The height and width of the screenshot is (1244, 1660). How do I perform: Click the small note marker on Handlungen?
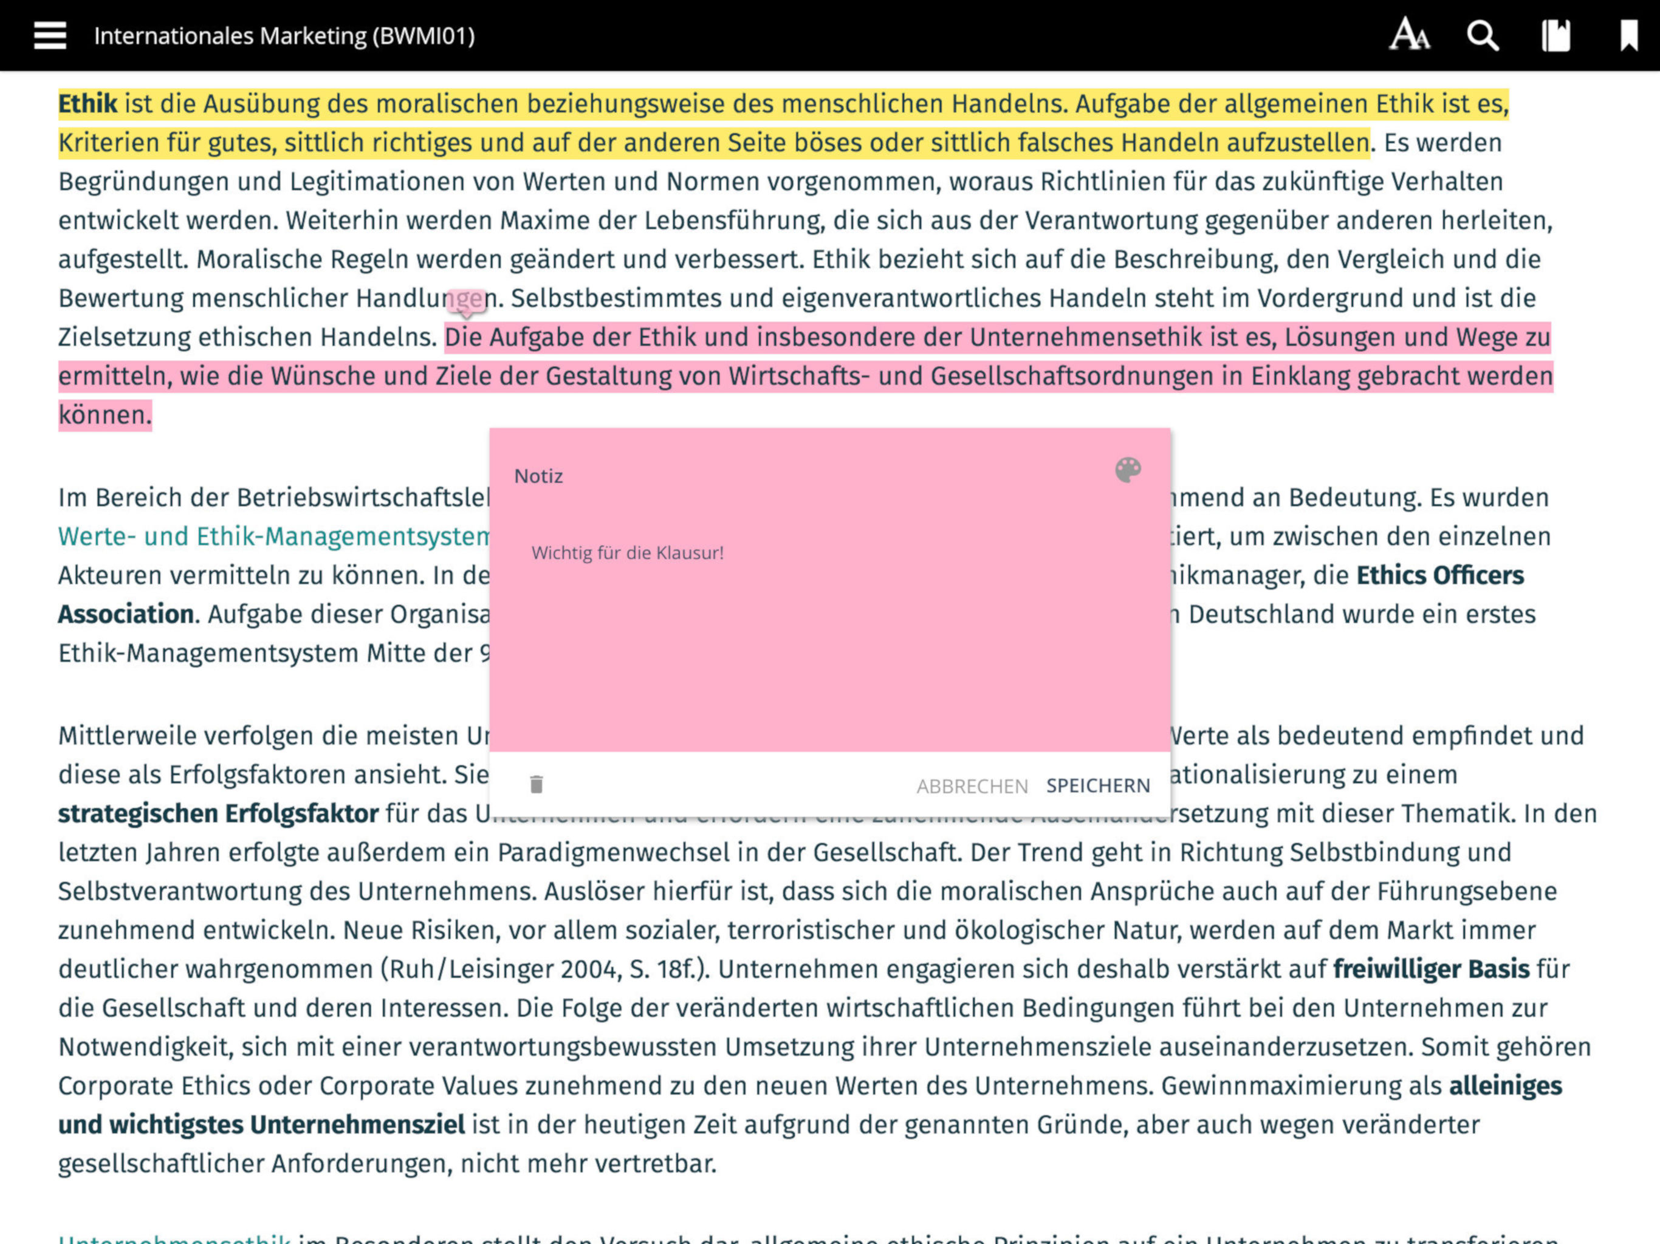pos(466,301)
